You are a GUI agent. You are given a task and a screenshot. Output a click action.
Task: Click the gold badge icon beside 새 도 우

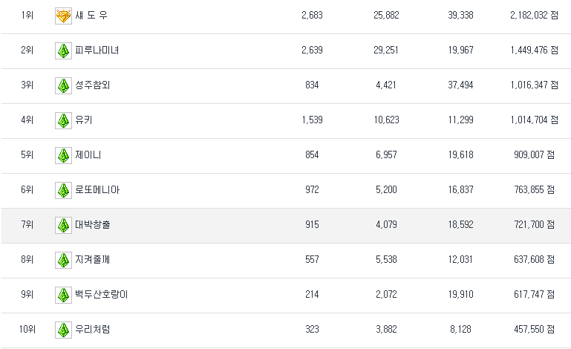63,16
